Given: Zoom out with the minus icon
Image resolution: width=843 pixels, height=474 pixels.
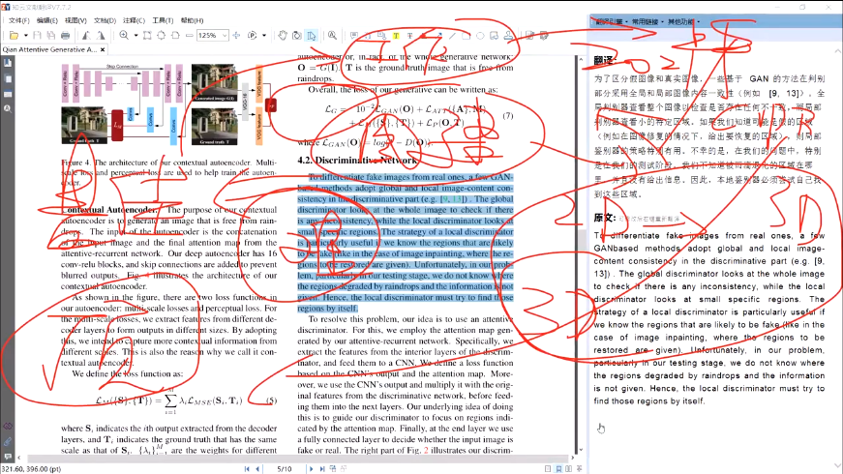Looking at the screenshot, I should [x=190, y=36].
